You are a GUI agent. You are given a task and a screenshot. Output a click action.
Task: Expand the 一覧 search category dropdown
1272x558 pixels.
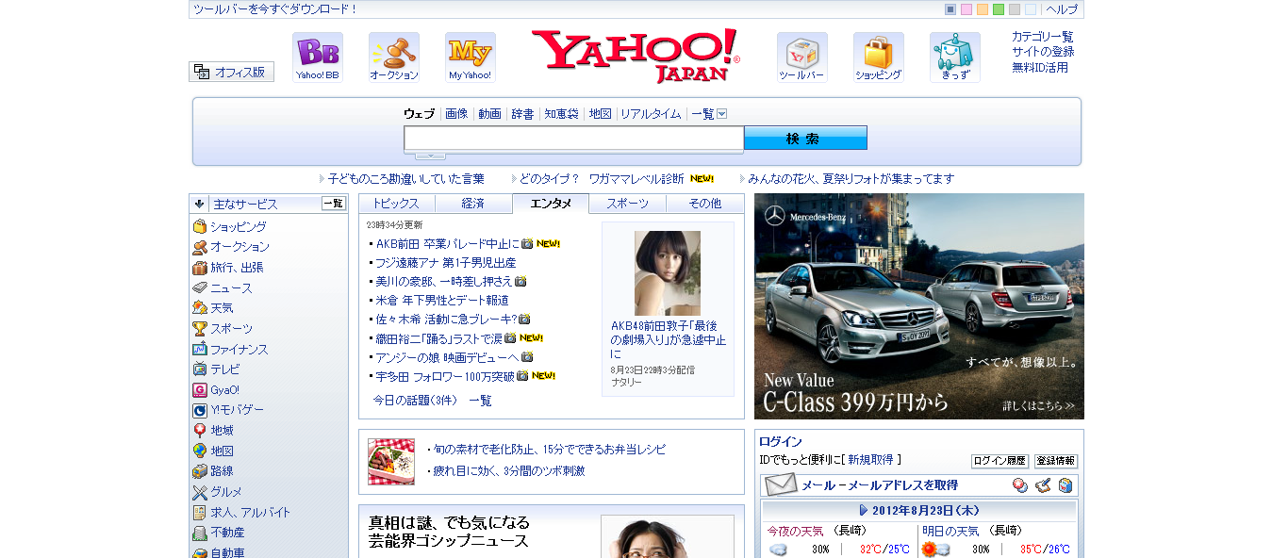(722, 114)
